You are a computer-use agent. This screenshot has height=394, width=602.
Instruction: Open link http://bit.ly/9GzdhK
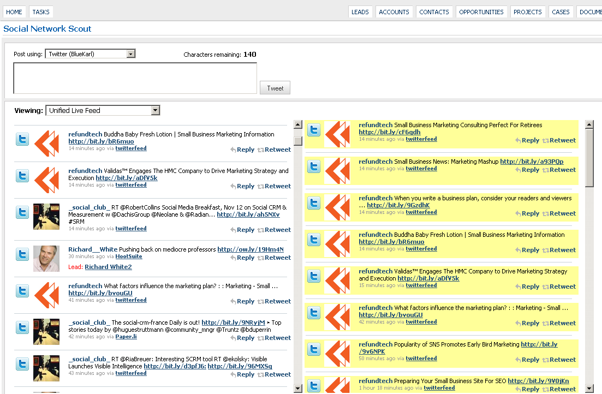(x=398, y=205)
